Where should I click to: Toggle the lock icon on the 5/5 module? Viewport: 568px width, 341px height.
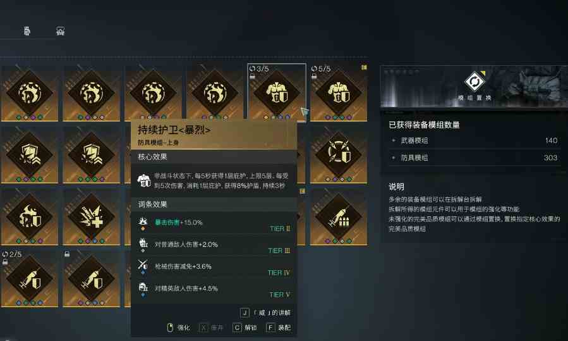point(314,76)
